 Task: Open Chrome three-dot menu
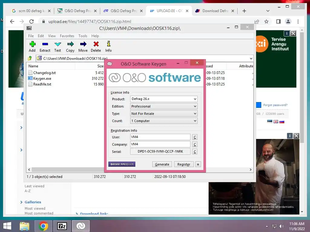click(x=298, y=21)
